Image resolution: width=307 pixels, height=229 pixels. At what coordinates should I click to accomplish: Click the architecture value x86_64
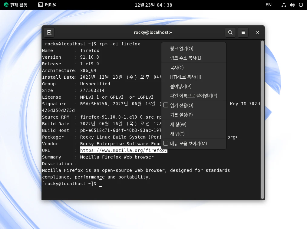click(88, 70)
